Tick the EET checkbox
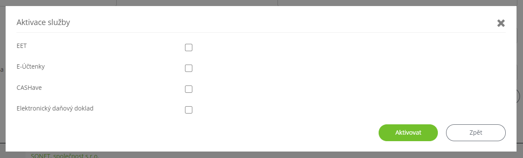This screenshot has width=523, height=158. click(188, 47)
